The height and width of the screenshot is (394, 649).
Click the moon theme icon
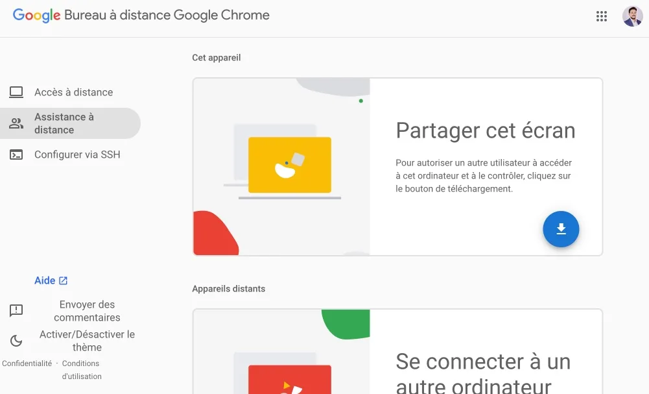[x=16, y=341]
